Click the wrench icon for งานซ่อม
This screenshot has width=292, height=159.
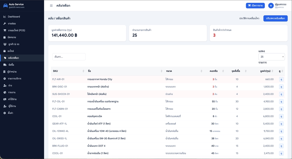[x=5, y=23]
